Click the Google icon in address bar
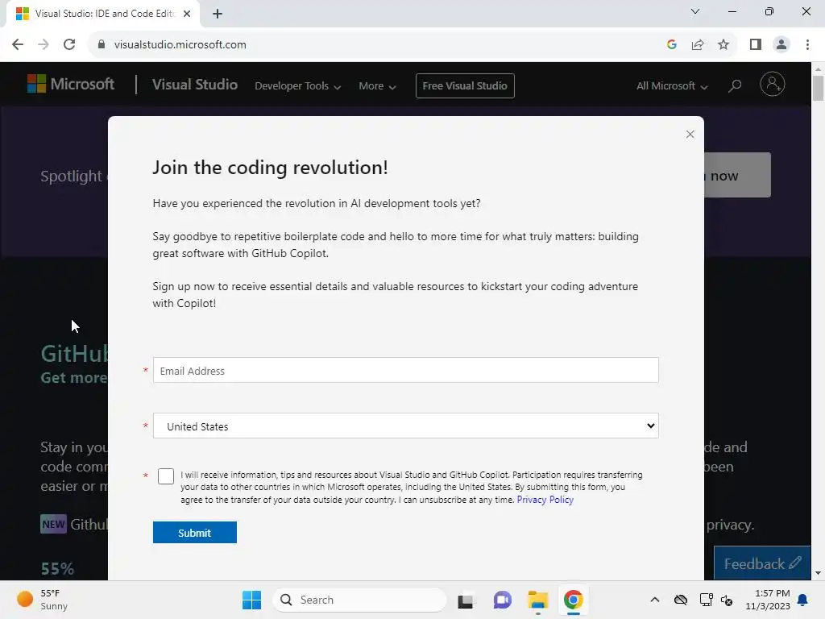 point(671,44)
